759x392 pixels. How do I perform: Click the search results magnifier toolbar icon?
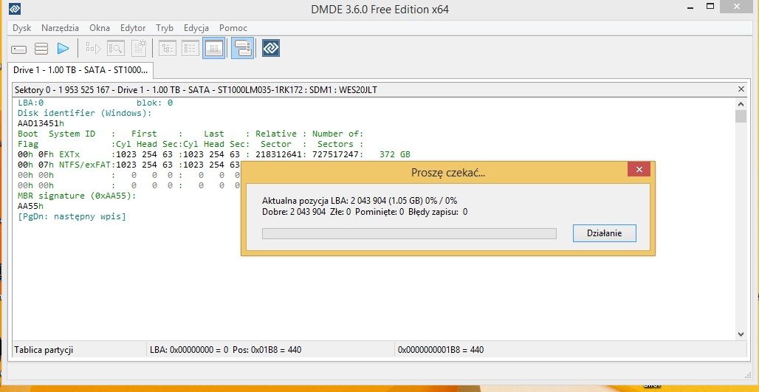coord(116,48)
